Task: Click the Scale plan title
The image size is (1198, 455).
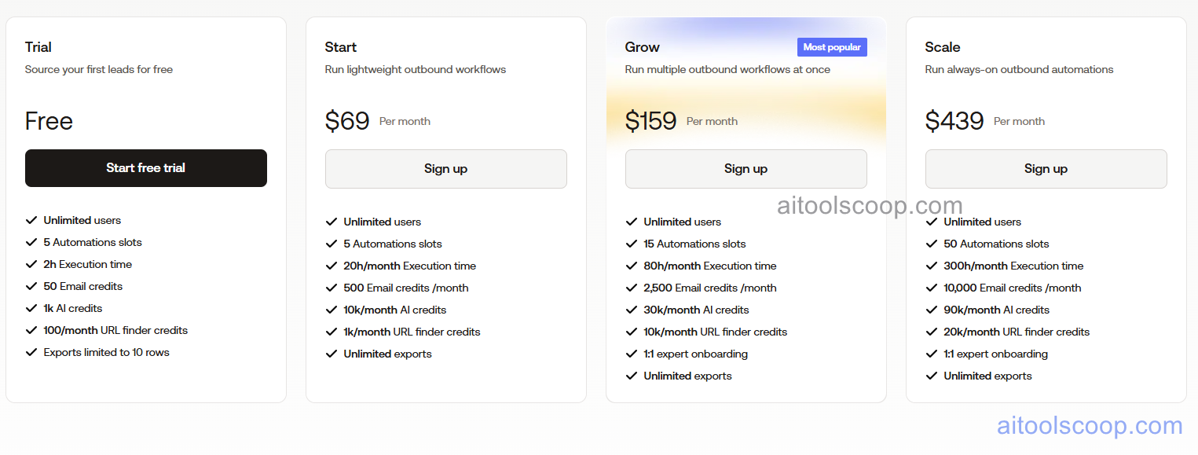Action: click(943, 47)
